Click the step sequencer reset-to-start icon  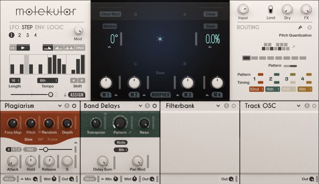pyautogui.click(x=12, y=48)
